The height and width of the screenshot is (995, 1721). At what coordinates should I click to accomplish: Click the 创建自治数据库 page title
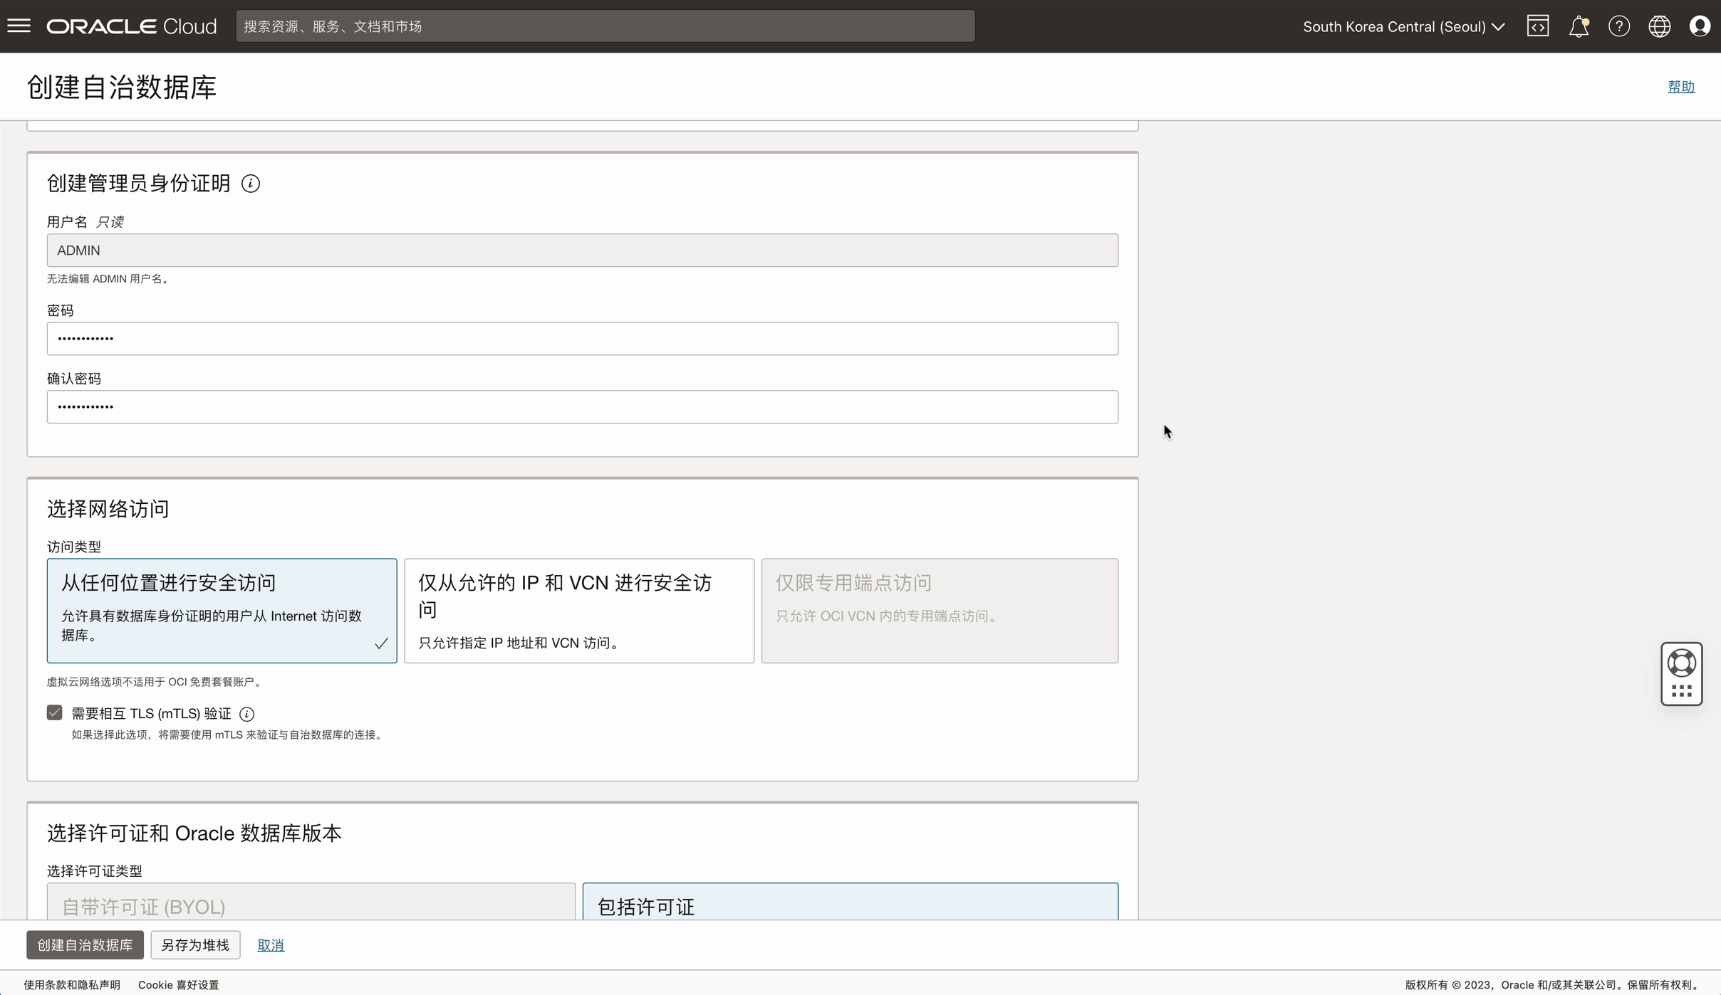click(x=122, y=88)
